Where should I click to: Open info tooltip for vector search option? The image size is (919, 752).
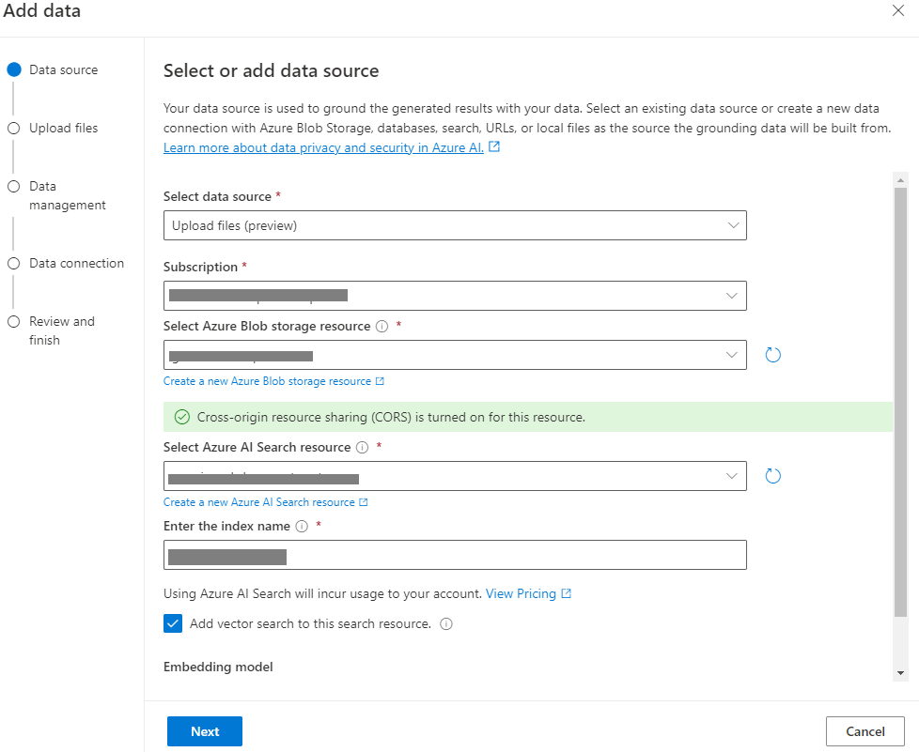pos(445,623)
